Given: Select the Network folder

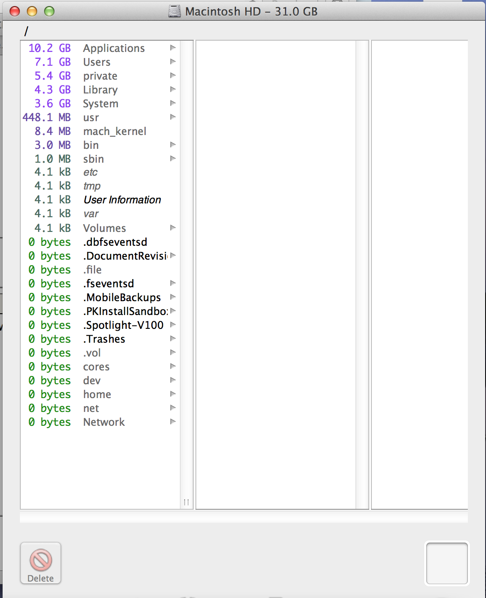Looking at the screenshot, I should coord(104,422).
